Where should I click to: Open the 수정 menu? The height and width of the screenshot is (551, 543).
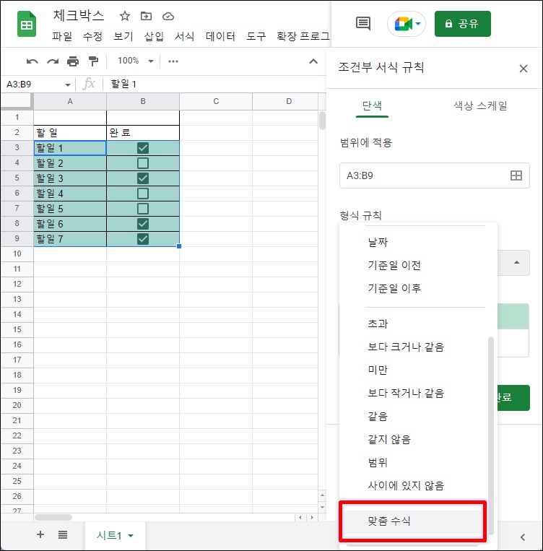pos(92,36)
